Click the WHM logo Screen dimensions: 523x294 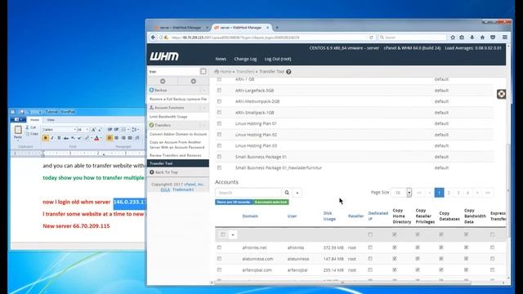pos(164,56)
